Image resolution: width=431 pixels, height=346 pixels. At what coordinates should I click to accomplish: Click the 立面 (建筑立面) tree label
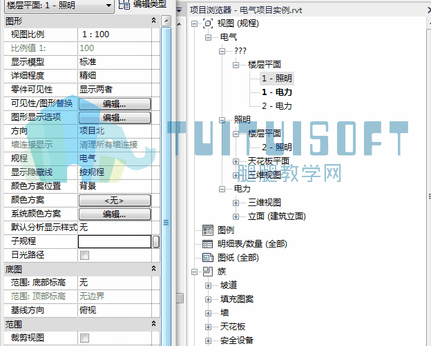coord(277,216)
